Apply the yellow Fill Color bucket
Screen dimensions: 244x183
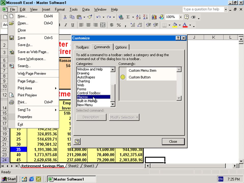(175, 25)
